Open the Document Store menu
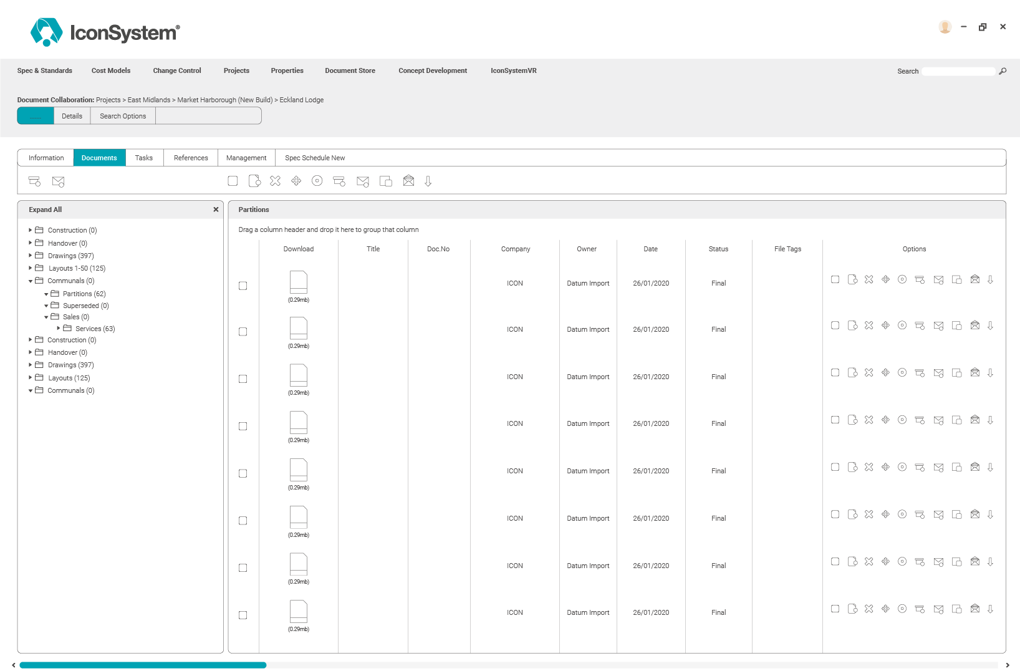The height and width of the screenshot is (671, 1020). [x=350, y=71]
